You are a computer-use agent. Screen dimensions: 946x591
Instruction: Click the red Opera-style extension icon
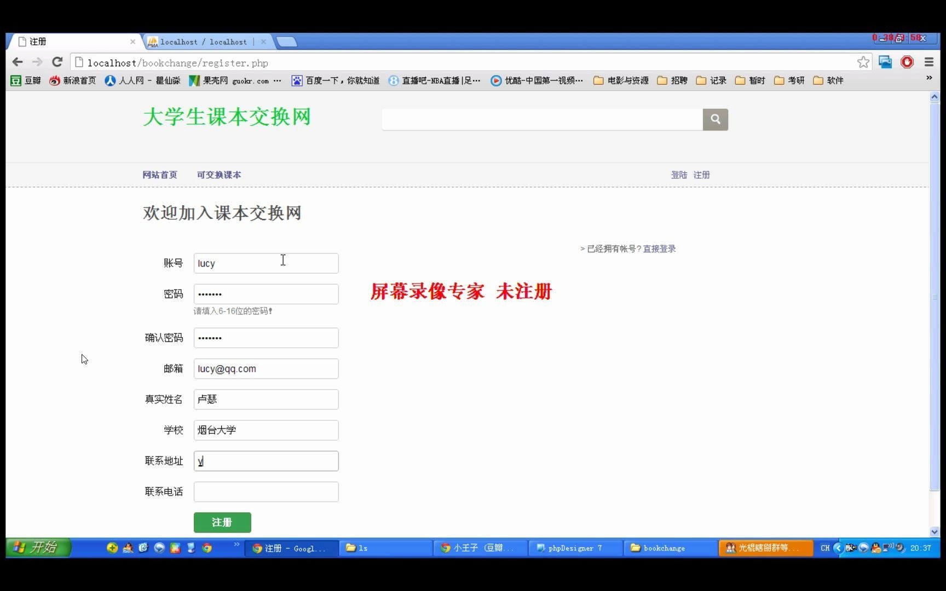(x=907, y=62)
